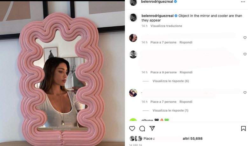
Task: Like the second comment's heart
Action: click(245, 54)
